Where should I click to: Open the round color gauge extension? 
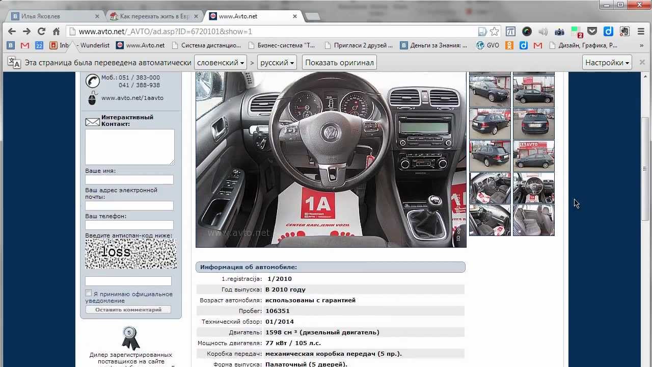pos(527,32)
